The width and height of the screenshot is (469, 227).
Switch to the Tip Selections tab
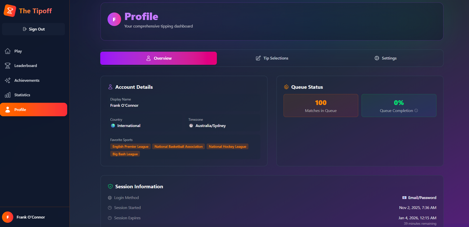pyautogui.click(x=272, y=58)
